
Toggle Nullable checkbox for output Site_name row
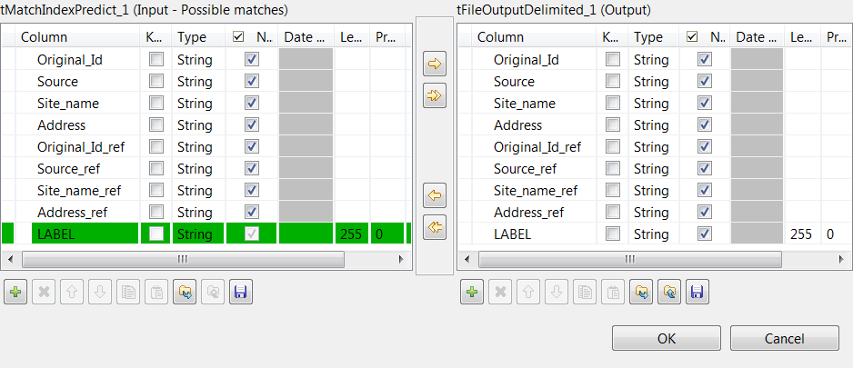tap(705, 103)
